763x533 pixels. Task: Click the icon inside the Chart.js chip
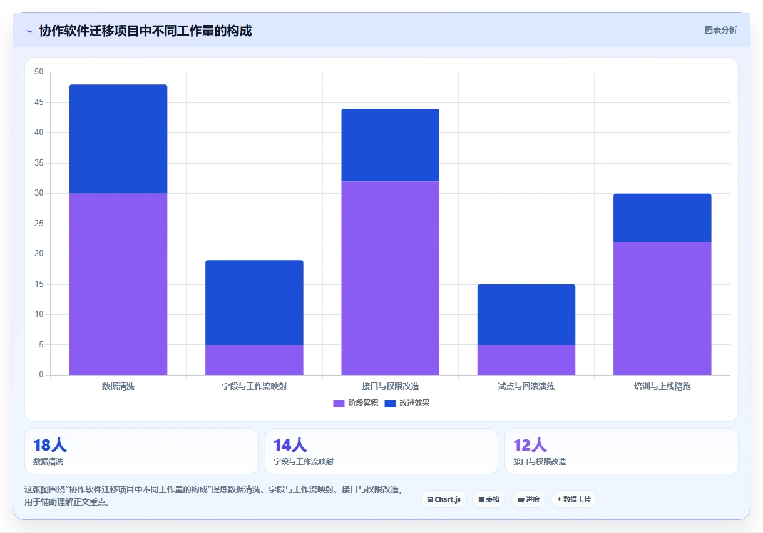(x=430, y=499)
